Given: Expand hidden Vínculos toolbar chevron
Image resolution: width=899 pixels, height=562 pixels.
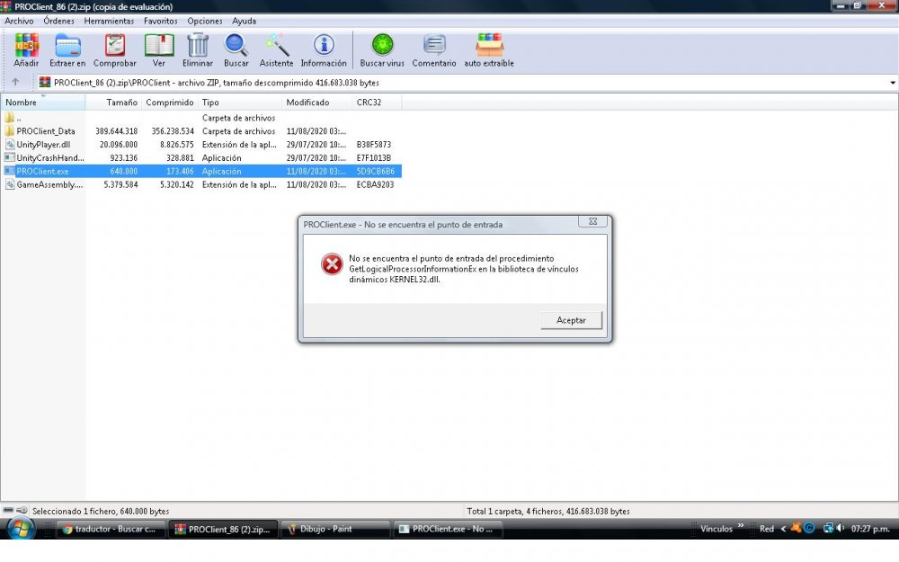Looking at the screenshot, I should (x=740, y=526).
